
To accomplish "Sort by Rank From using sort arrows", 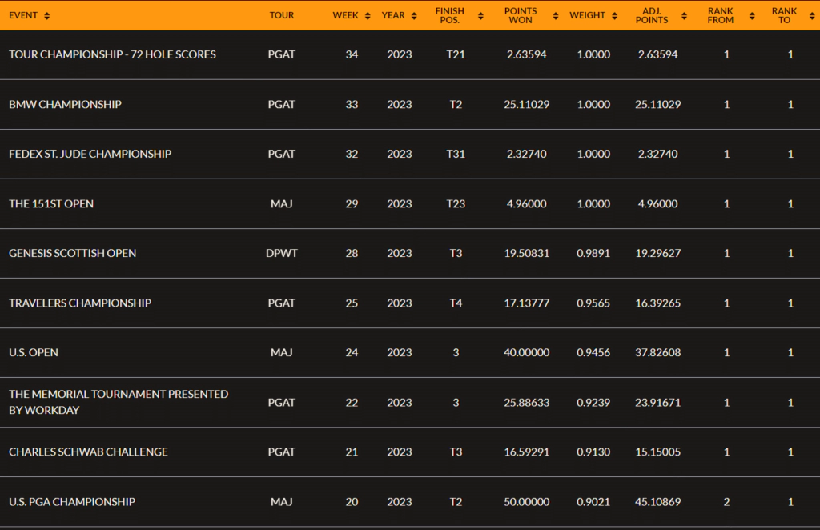I will (752, 16).
